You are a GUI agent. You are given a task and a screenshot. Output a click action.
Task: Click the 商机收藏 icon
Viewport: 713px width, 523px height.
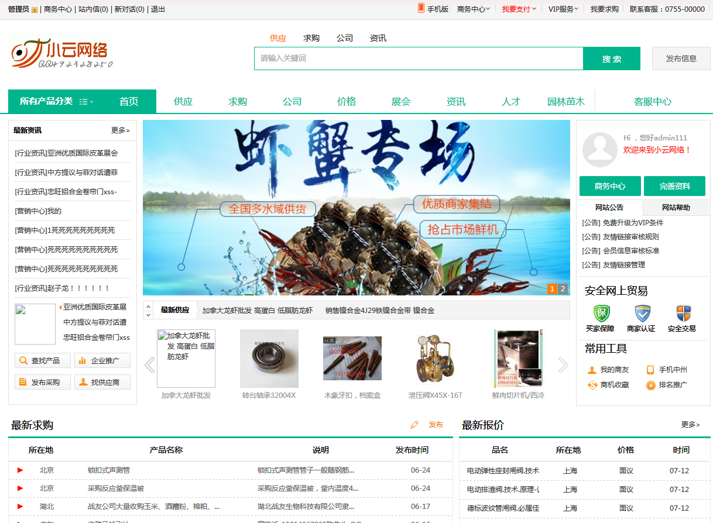(592, 385)
